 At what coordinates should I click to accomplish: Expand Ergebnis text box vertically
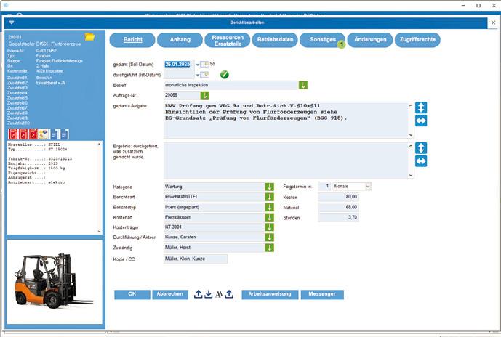(x=421, y=148)
